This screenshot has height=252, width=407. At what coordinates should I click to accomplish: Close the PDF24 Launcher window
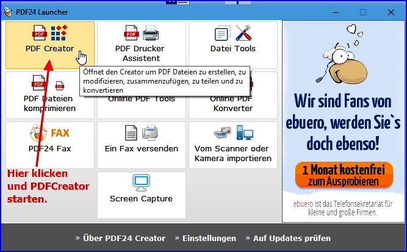pyautogui.click(x=391, y=12)
